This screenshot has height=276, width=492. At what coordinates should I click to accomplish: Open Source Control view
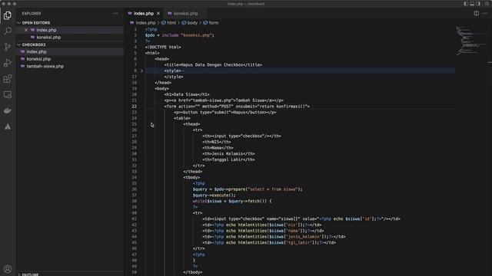click(8, 47)
